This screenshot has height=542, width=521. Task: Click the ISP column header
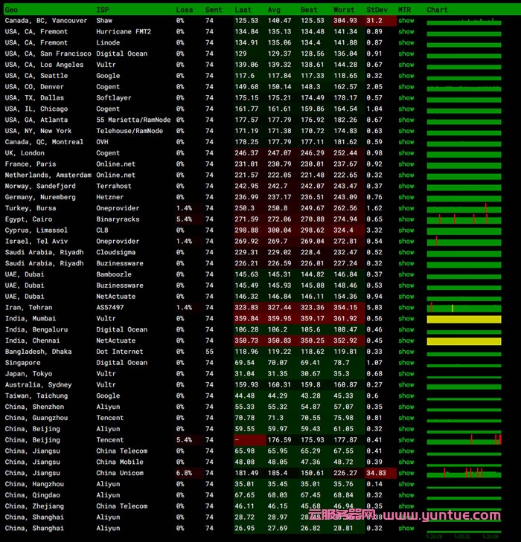point(102,10)
